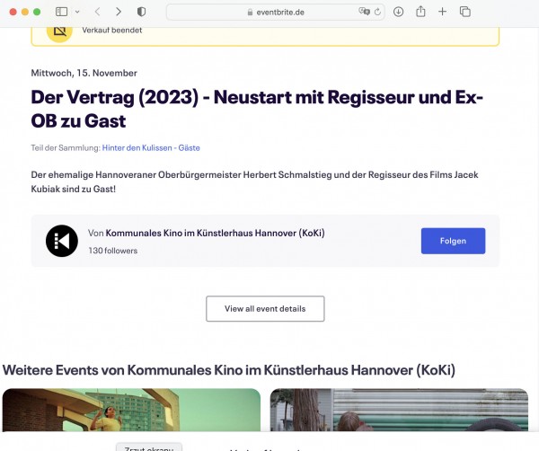Close the Safari window with red button
Viewport: 539px width, 451px height.
[x=13, y=12]
